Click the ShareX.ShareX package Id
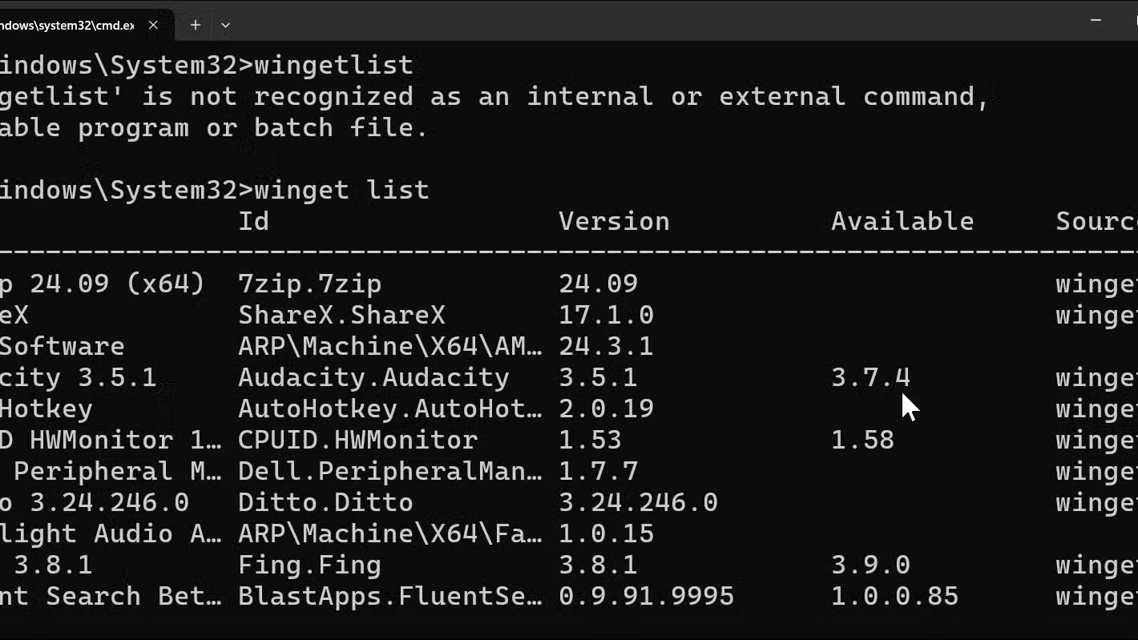This screenshot has width=1138, height=640. tap(341, 315)
